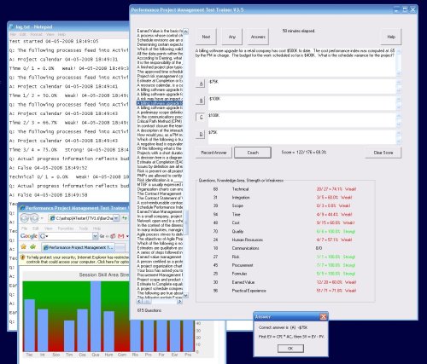427x364 pixels.
Task: Maximize the Test Trainer window
Action: click(405, 9)
